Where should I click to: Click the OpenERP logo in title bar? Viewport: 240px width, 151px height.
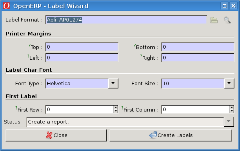[6, 6]
